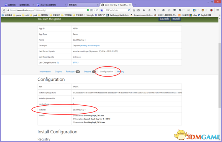Select the Developer value Capcom
Viewport: 222px width, 142px height.
click(x=76, y=46)
